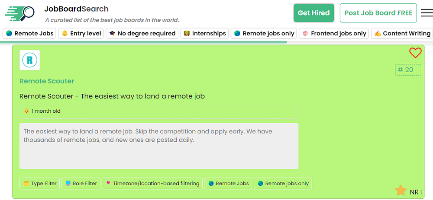Choose the Internships category

[x=204, y=33]
